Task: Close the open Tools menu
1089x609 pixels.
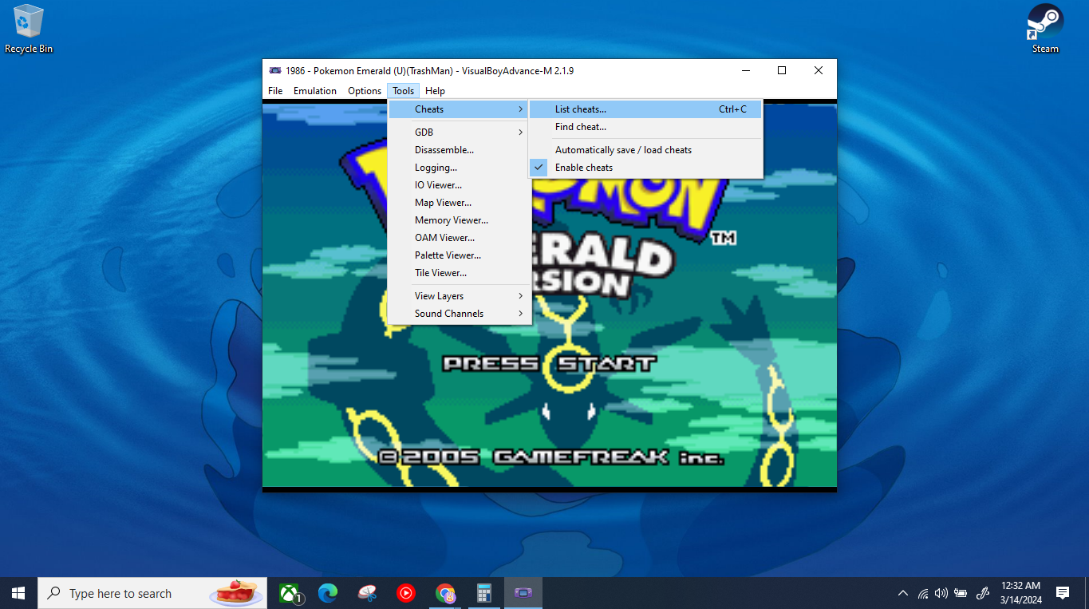Action: pos(404,91)
